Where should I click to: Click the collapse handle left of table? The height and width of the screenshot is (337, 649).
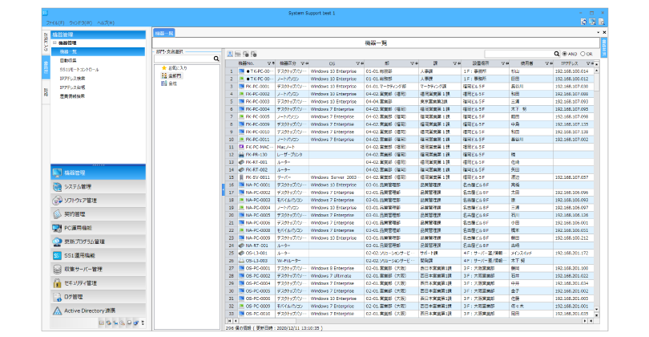tap(223, 190)
